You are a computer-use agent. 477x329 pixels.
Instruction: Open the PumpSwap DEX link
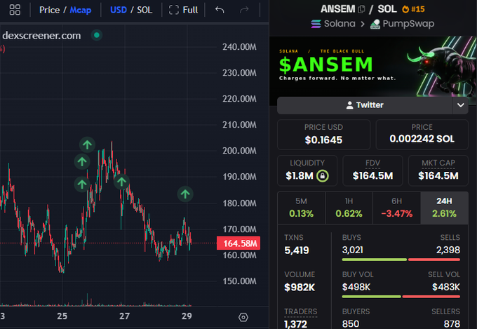click(402, 24)
